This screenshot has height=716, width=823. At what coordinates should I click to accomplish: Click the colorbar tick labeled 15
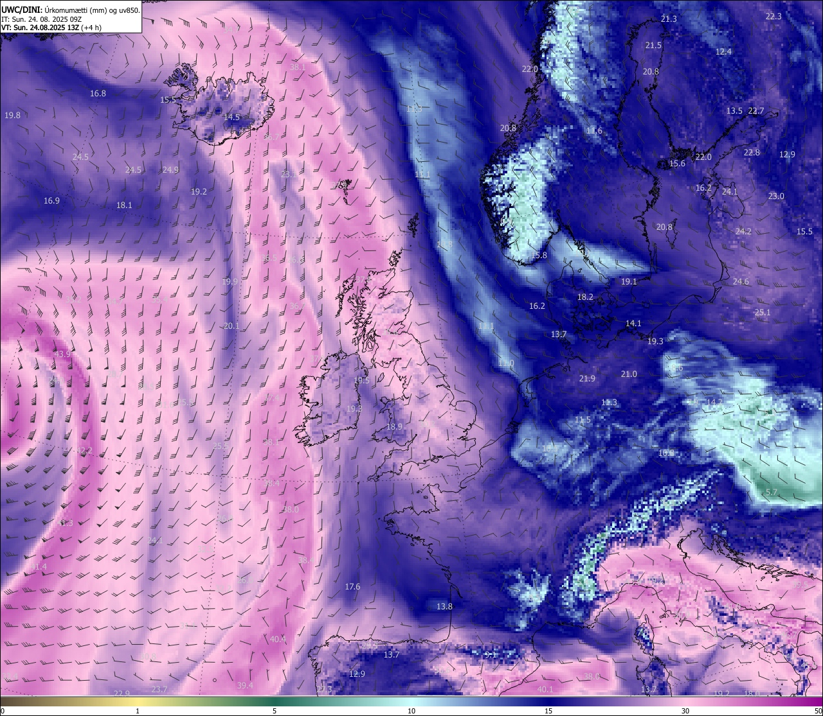[548, 711]
